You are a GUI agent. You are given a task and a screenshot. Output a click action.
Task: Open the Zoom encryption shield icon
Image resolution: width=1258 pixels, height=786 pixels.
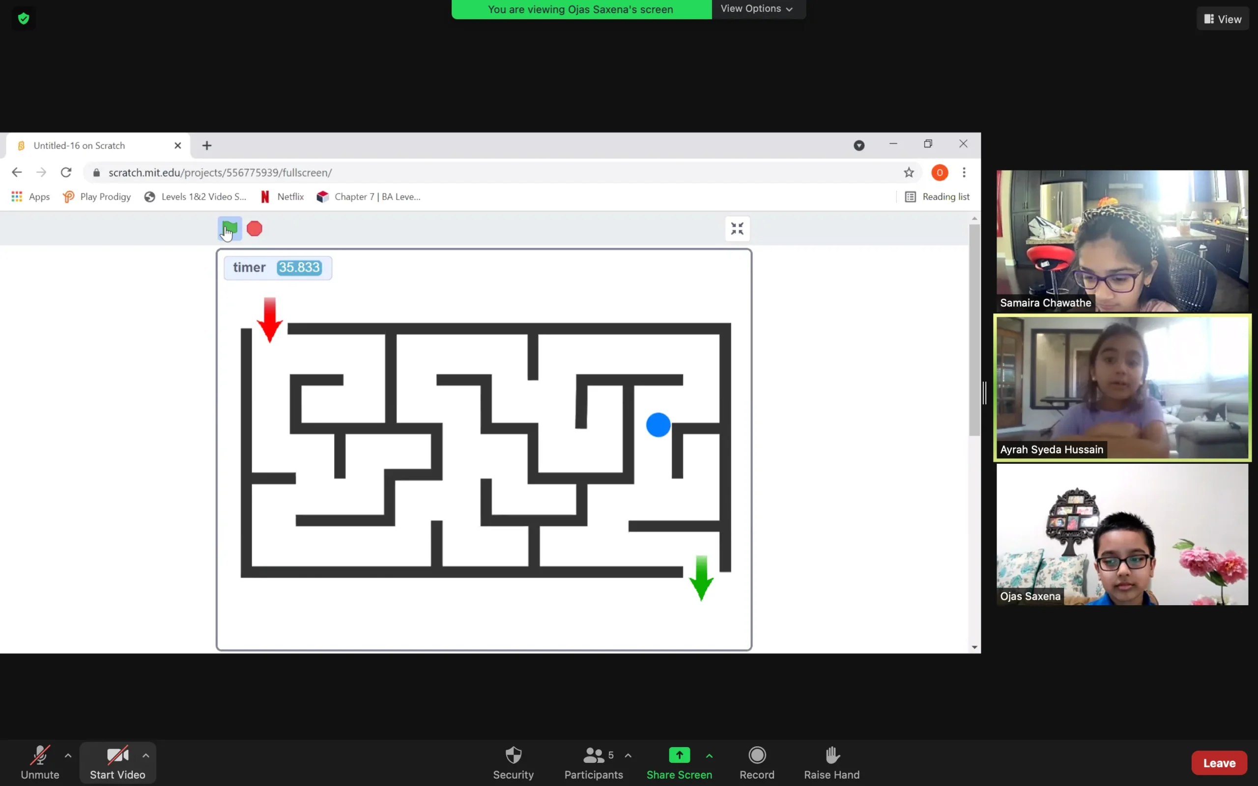[x=24, y=19]
